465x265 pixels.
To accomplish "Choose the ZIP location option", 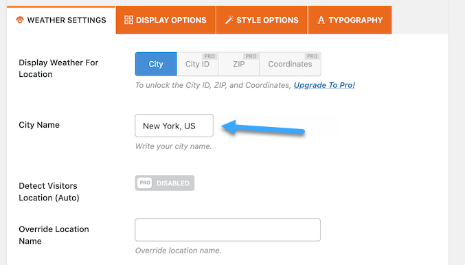I will (x=239, y=64).
